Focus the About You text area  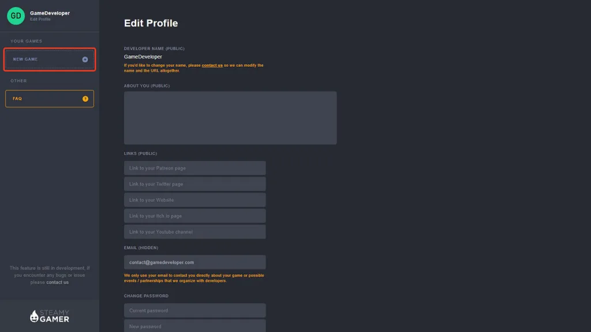pyautogui.click(x=230, y=118)
